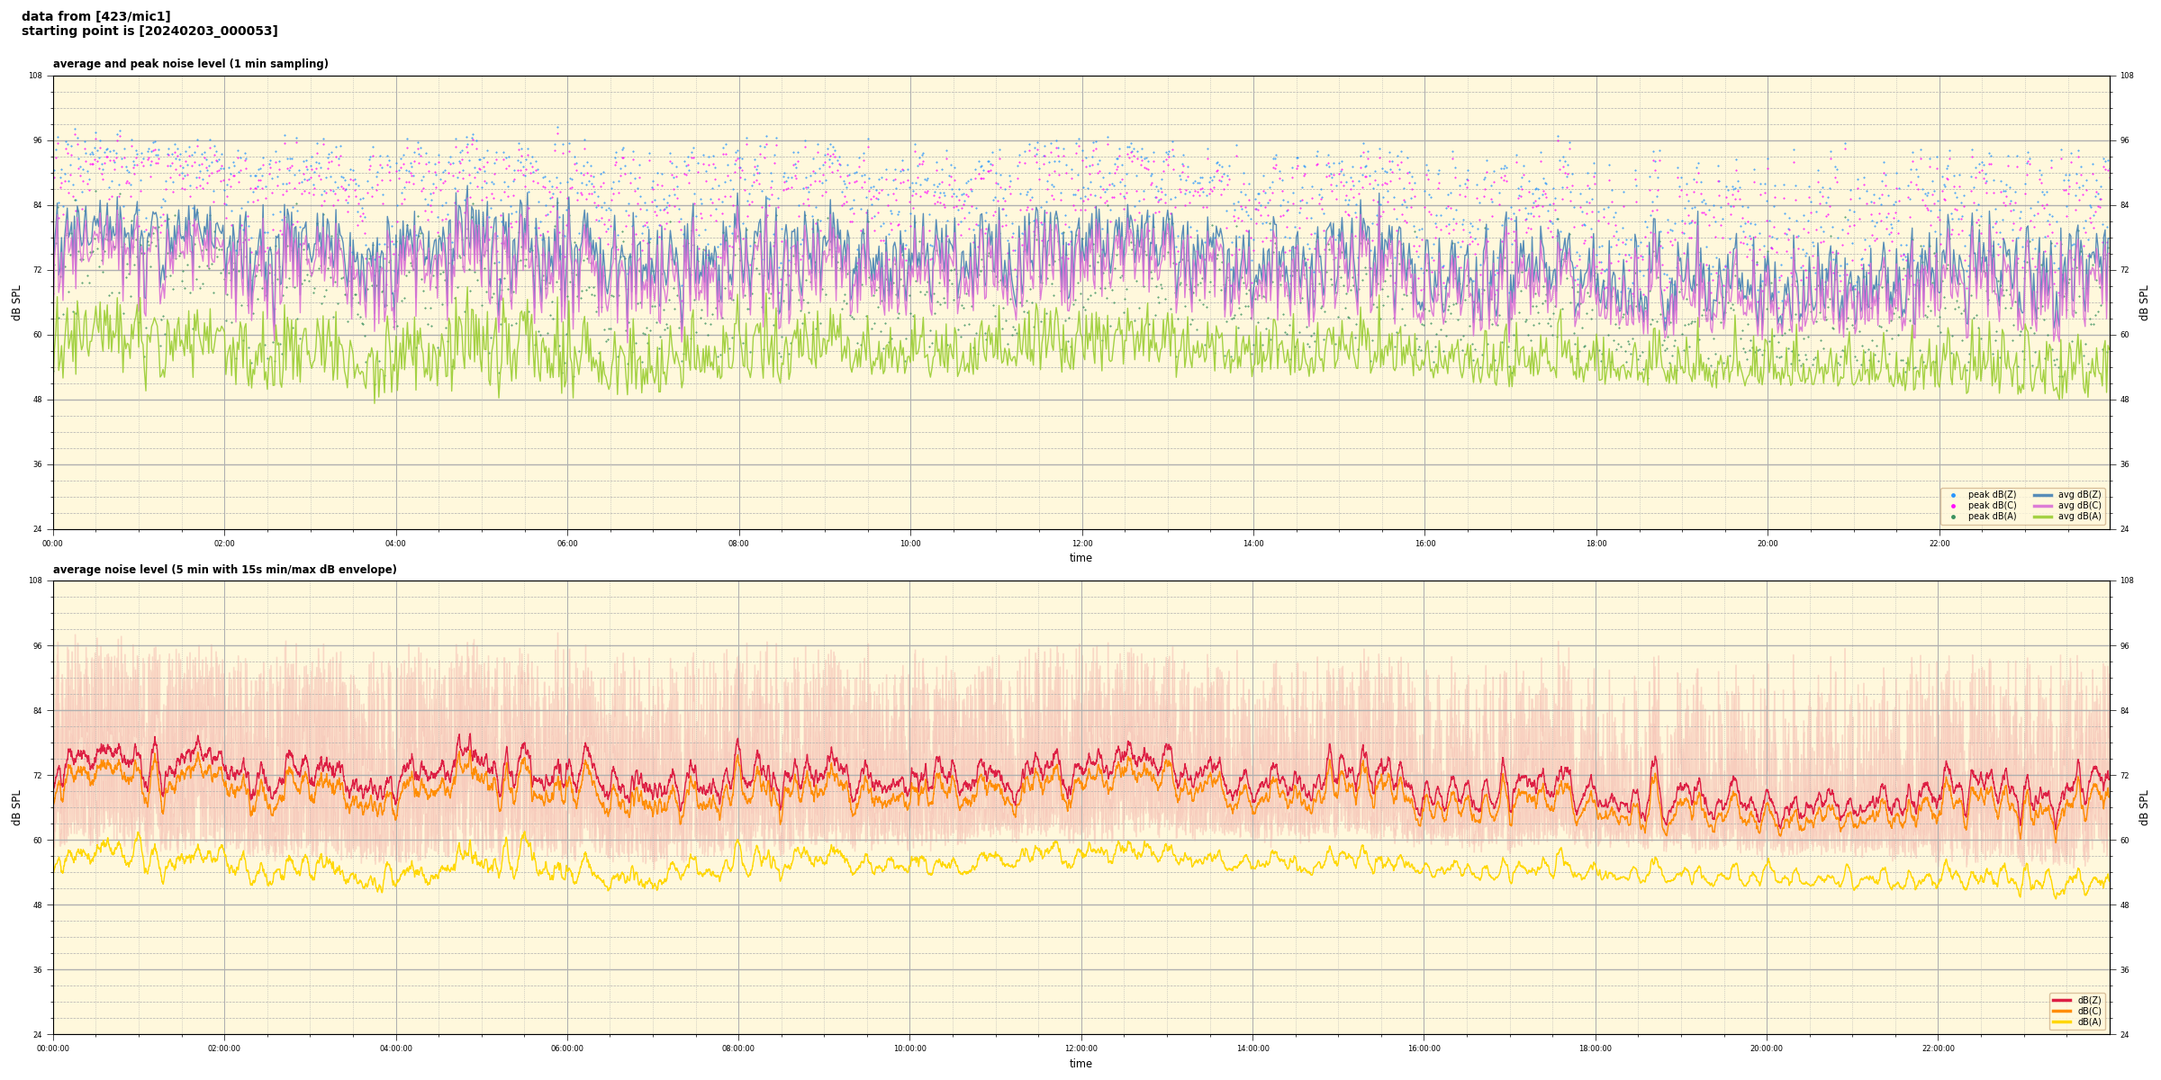Click the peak dB(C) legend marker
This screenshot has height=1080, width=2161.
pos(1953,506)
